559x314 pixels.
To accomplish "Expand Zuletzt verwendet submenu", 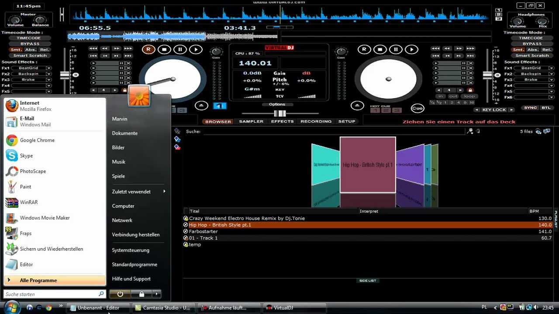I will [x=139, y=191].
